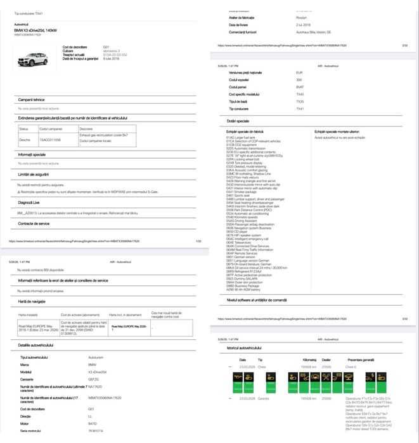Image resolution: width=419 pixels, height=443 pixels.
Task: Click the NA17620 last-7 VIN value
Action: [x=95, y=387]
